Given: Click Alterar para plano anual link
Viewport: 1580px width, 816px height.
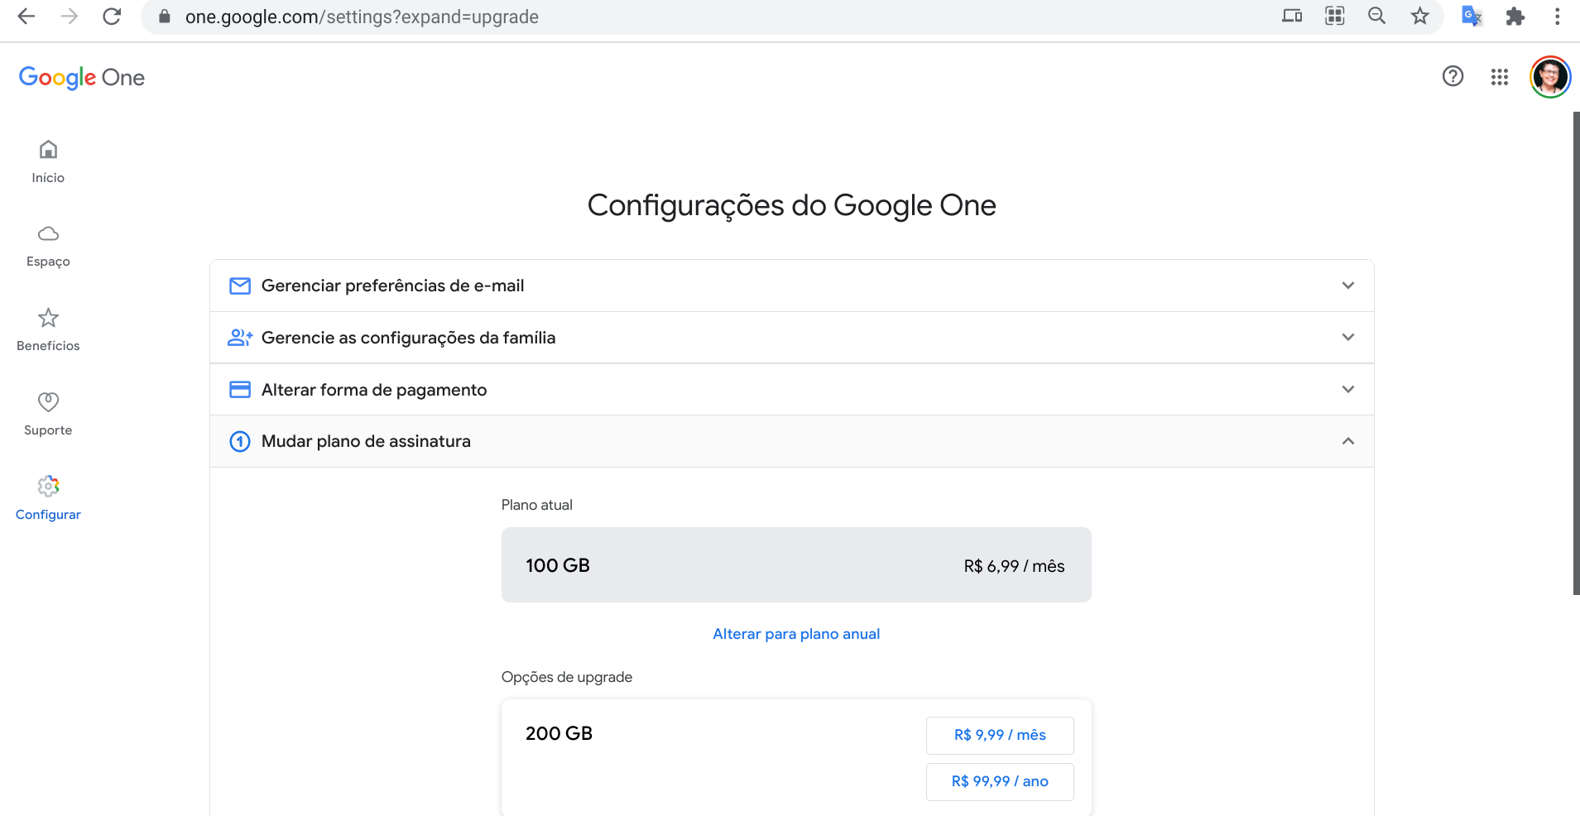Looking at the screenshot, I should (796, 634).
